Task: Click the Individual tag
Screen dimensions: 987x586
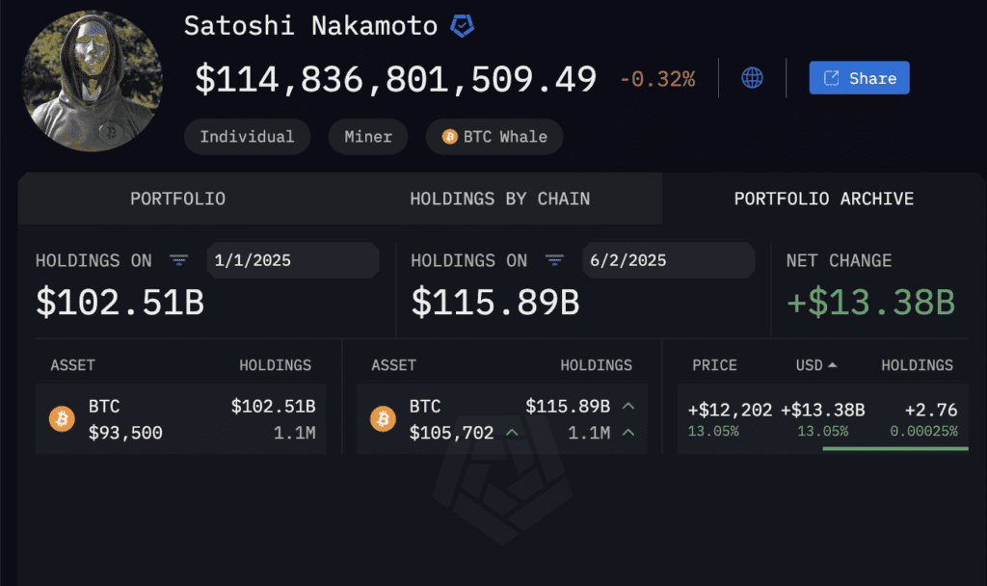Action: point(247,137)
